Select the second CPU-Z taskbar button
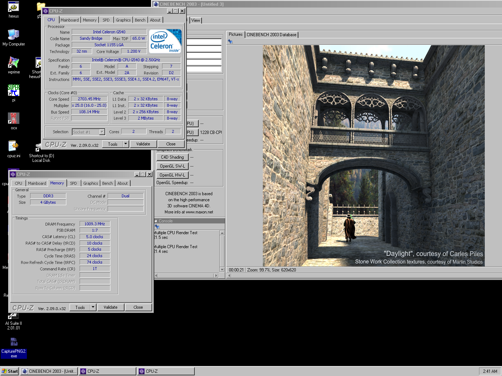 pos(166,371)
